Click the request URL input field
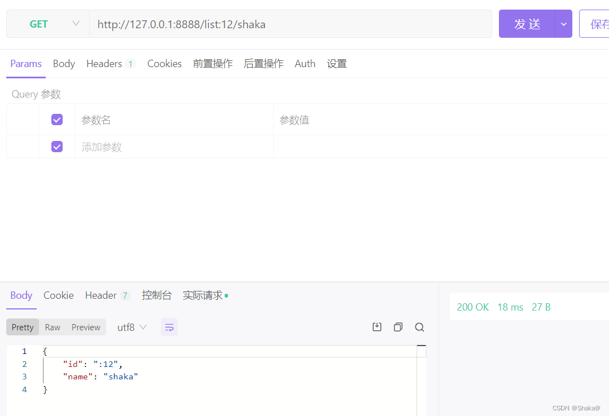Screen dimensions: 609x416 (x=291, y=24)
